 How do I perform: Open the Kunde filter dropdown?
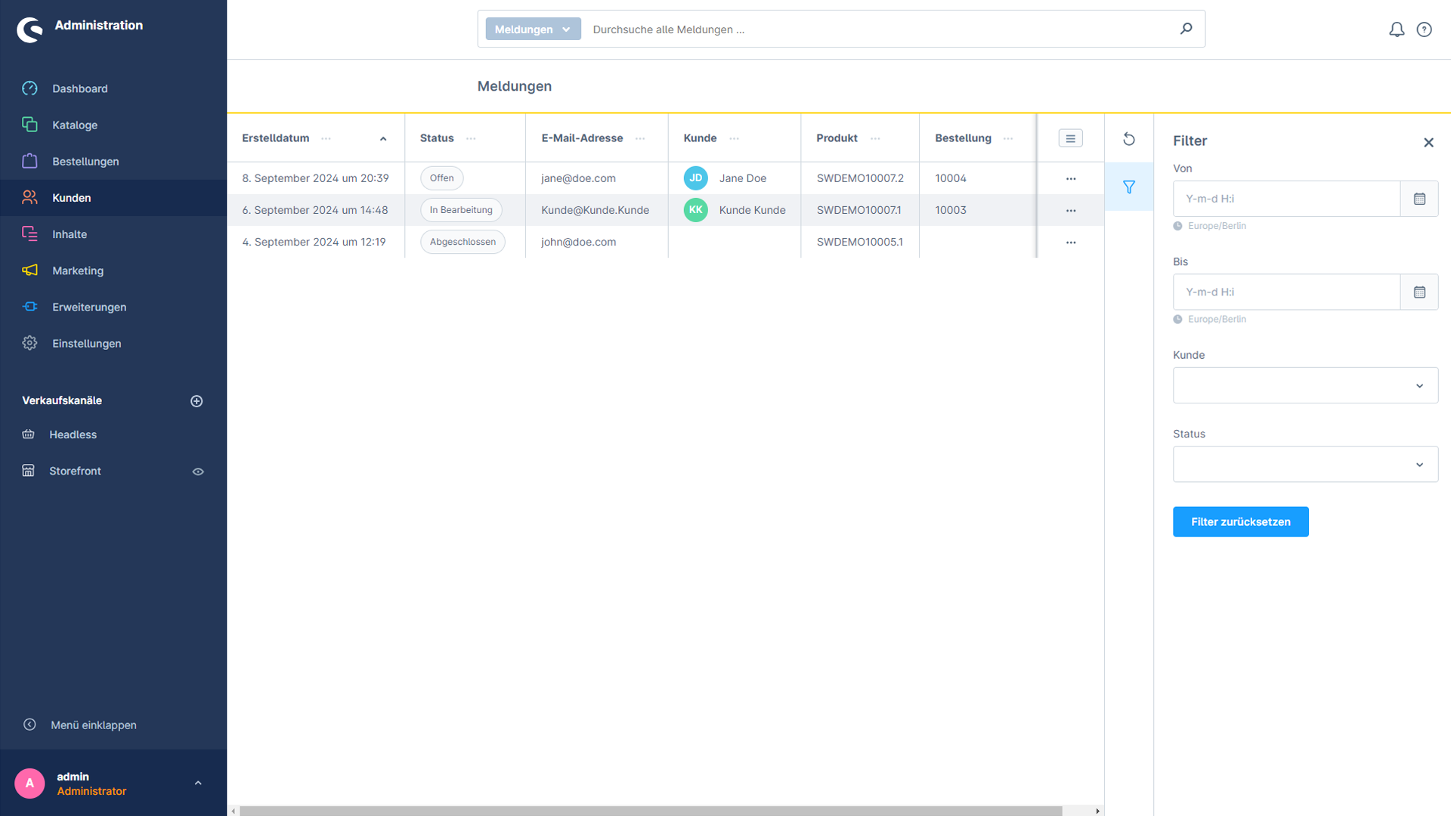(x=1305, y=385)
